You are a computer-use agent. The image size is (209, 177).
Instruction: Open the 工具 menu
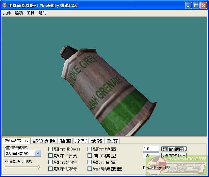tap(30, 13)
